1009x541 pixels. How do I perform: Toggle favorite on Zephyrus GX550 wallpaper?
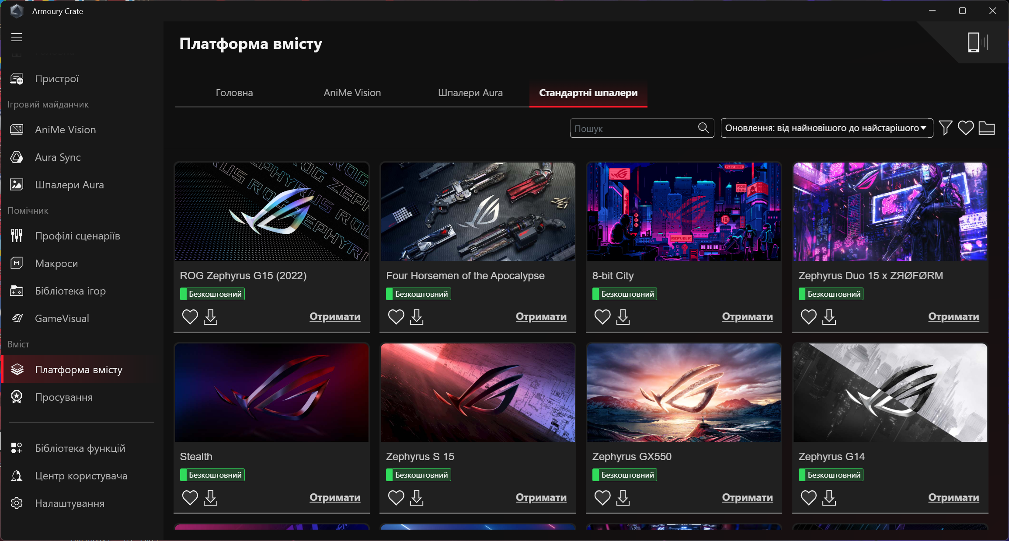pos(602,498)
